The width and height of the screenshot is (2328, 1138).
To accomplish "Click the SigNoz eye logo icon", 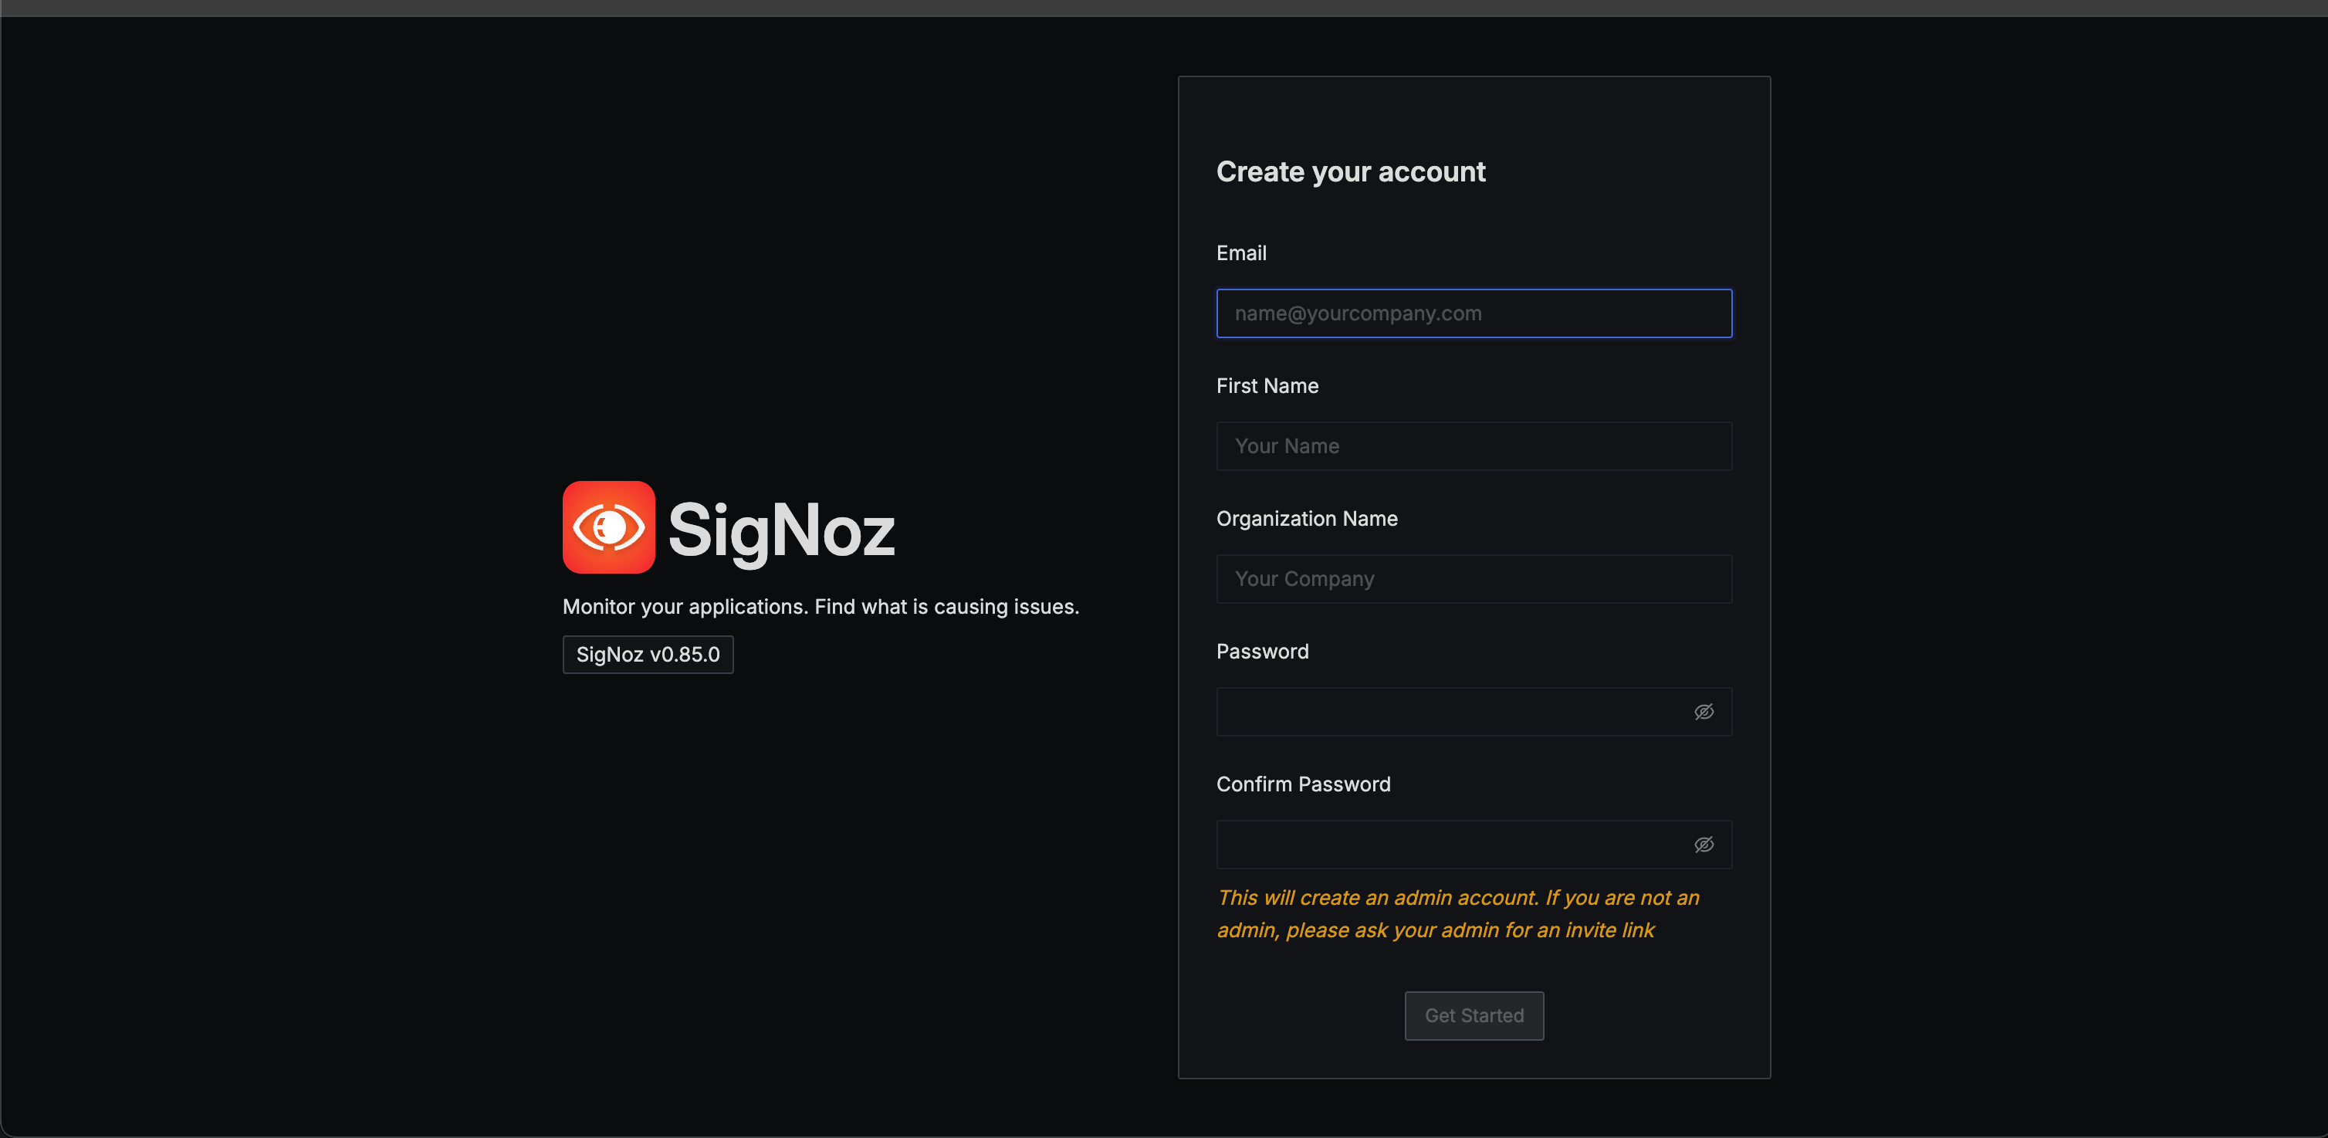I will pos(608,527).
